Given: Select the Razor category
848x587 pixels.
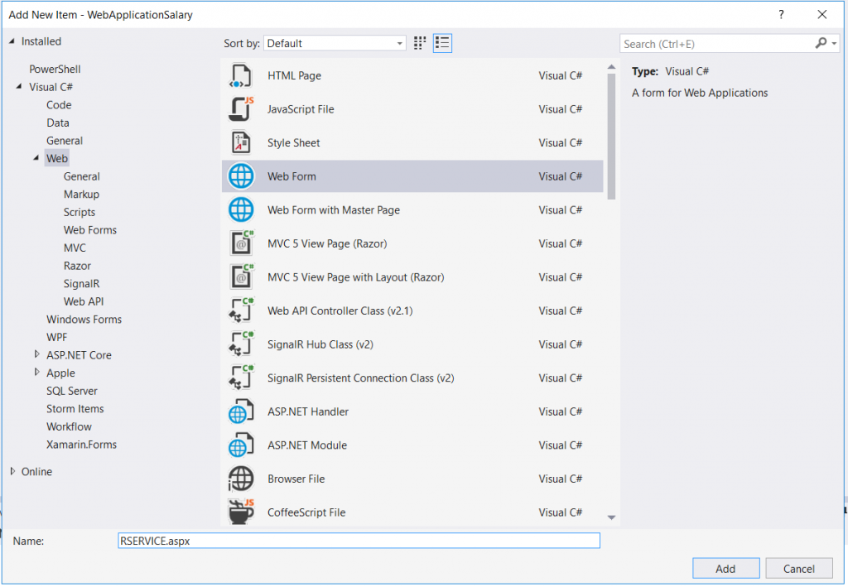Looking at the screenshot, I should pyautogui.click(x=77, y=266).
